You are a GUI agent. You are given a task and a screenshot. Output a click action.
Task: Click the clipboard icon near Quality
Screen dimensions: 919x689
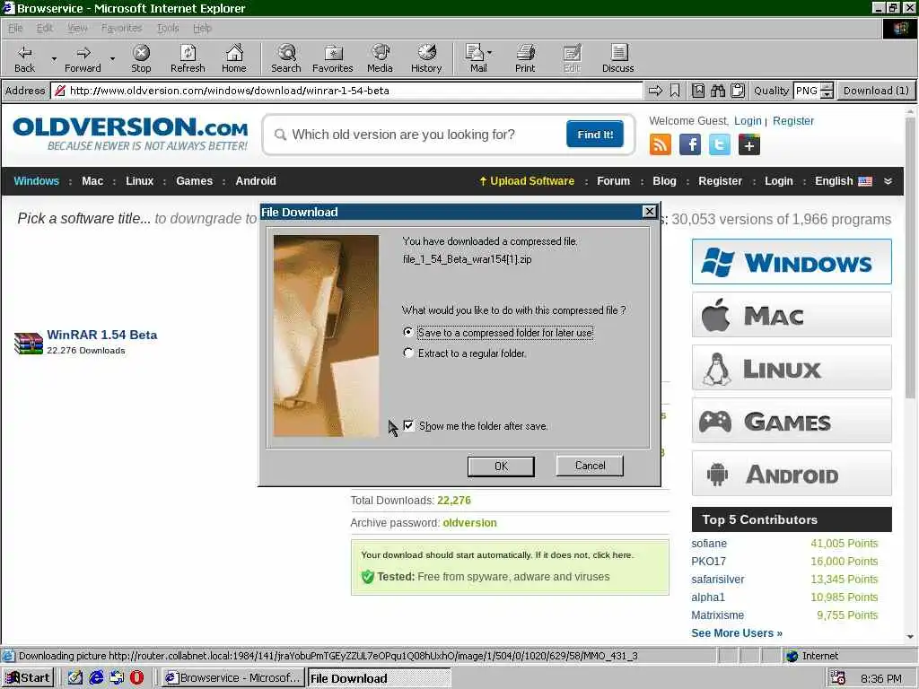738,91
